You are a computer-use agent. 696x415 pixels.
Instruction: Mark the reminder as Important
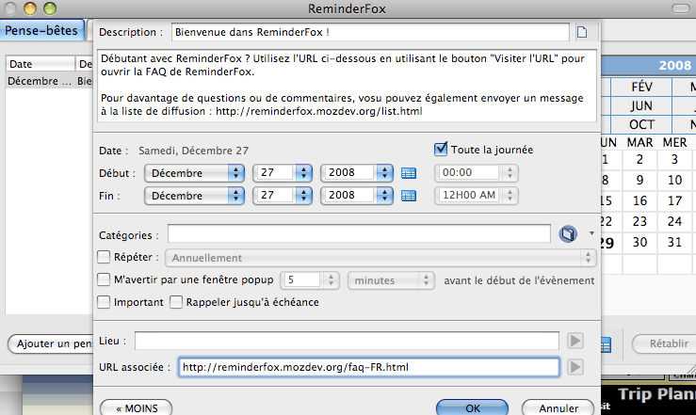point(105,302)
